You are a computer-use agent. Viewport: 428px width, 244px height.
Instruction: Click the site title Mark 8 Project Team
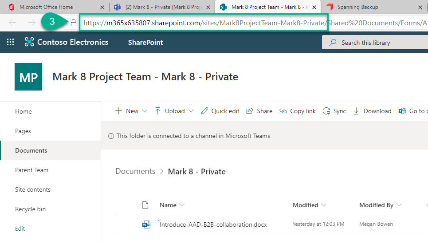(145, 77)
